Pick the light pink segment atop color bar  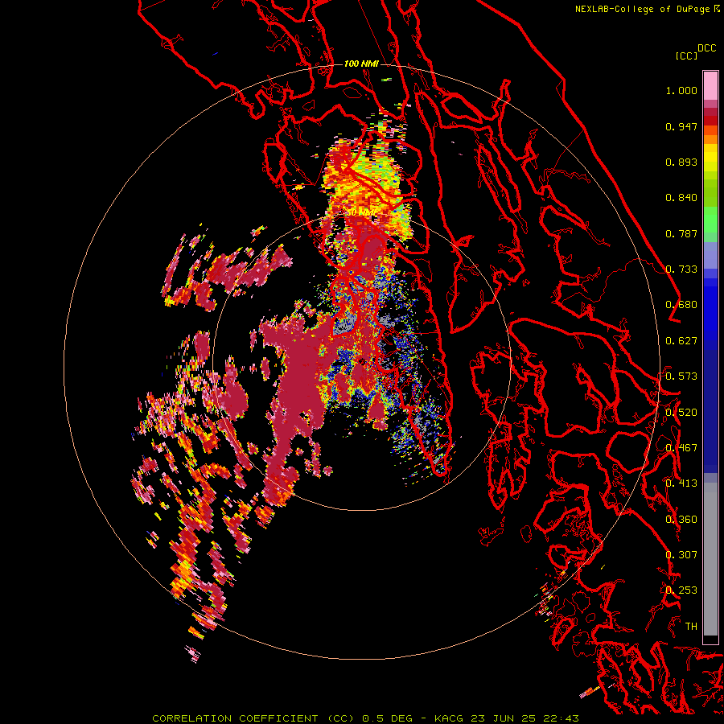710,85
